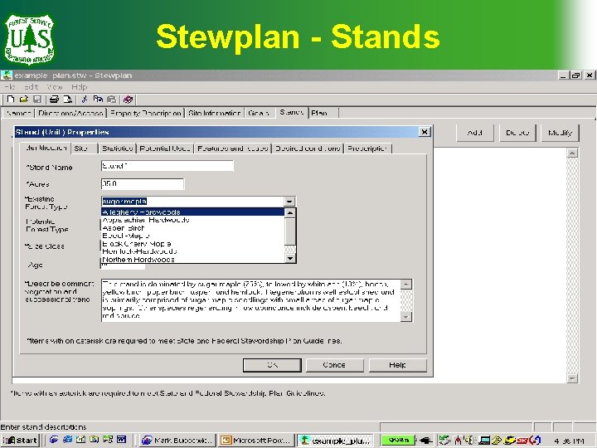This screenshot has height=448, width=597.
Task: Select Northern Hardwoods forest type
Action: tap(193, 260)
